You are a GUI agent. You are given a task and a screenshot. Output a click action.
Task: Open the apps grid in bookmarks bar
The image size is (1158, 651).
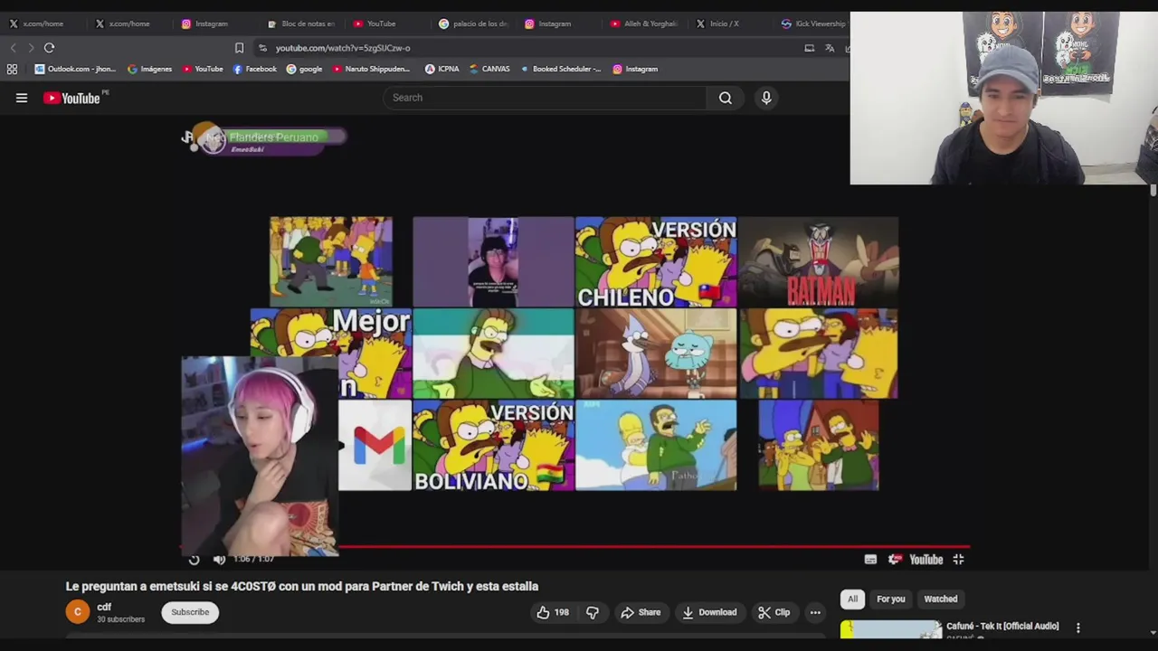click(x=12, y=69)
